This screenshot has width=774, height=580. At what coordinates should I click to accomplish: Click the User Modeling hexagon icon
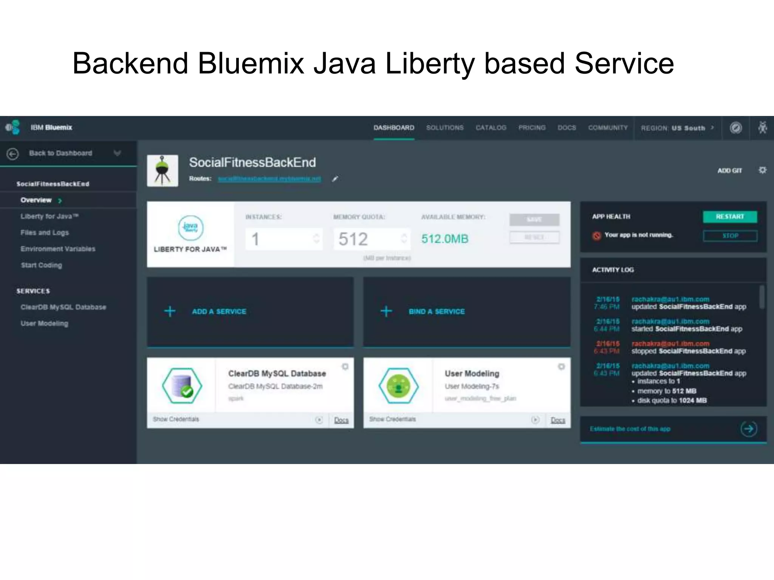(398, 386)
